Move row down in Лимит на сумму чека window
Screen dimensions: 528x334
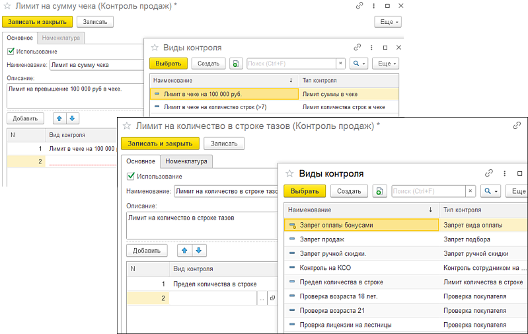click(72, 118)
